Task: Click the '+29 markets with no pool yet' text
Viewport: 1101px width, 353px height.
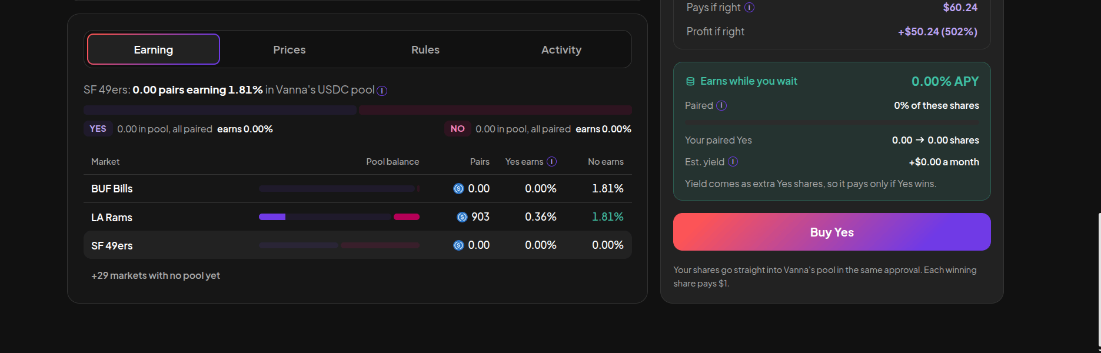Action: tap(155, 275)
